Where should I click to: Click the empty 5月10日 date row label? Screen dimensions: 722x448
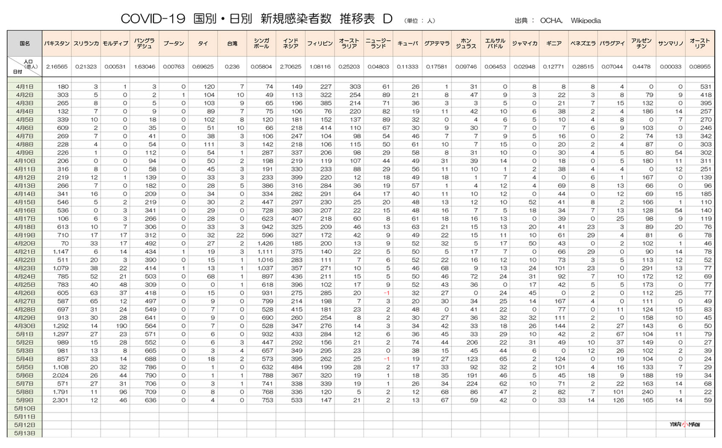25,407
